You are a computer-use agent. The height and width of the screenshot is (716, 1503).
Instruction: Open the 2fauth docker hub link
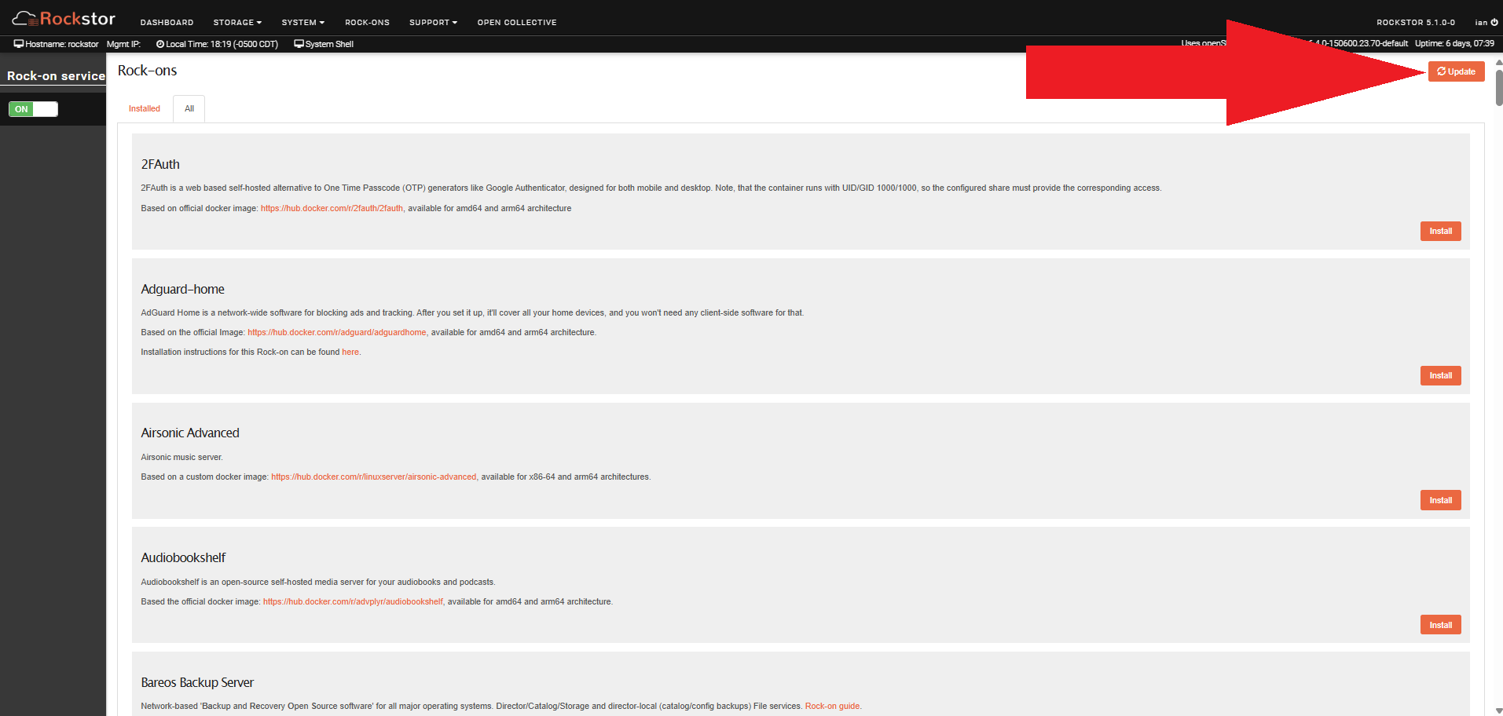[x=332, y=208]
